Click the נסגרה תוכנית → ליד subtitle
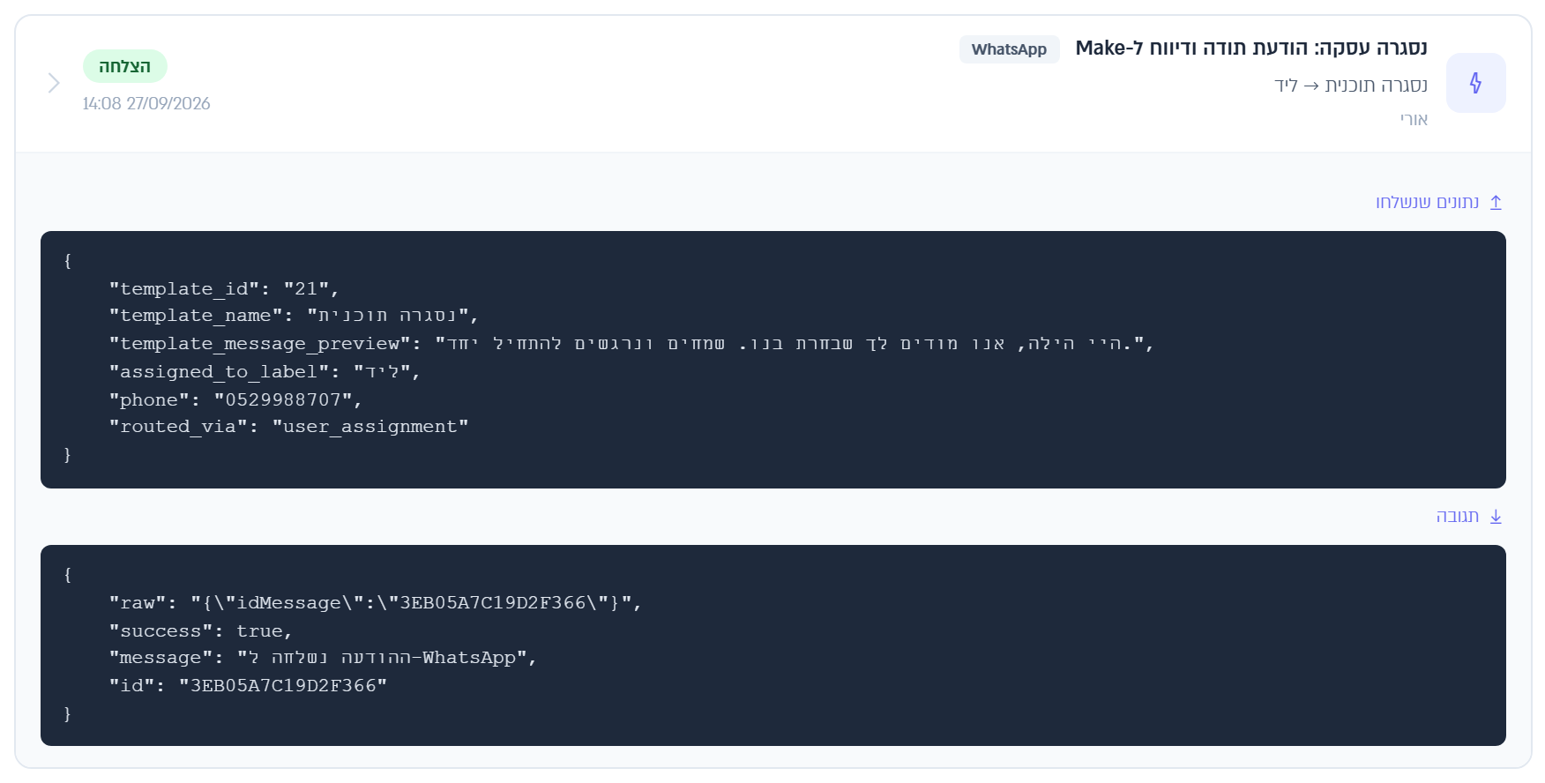The height and width of the screenshot is (783, 1545). pyautogui.click(x=1351, y=86)
